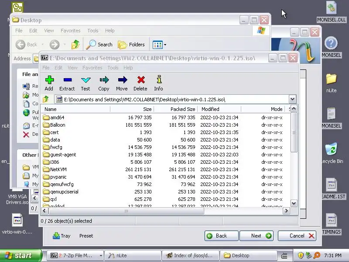Click the security shield tray icon
Viewport: 349px width, 262px height.
click(301, 255)
